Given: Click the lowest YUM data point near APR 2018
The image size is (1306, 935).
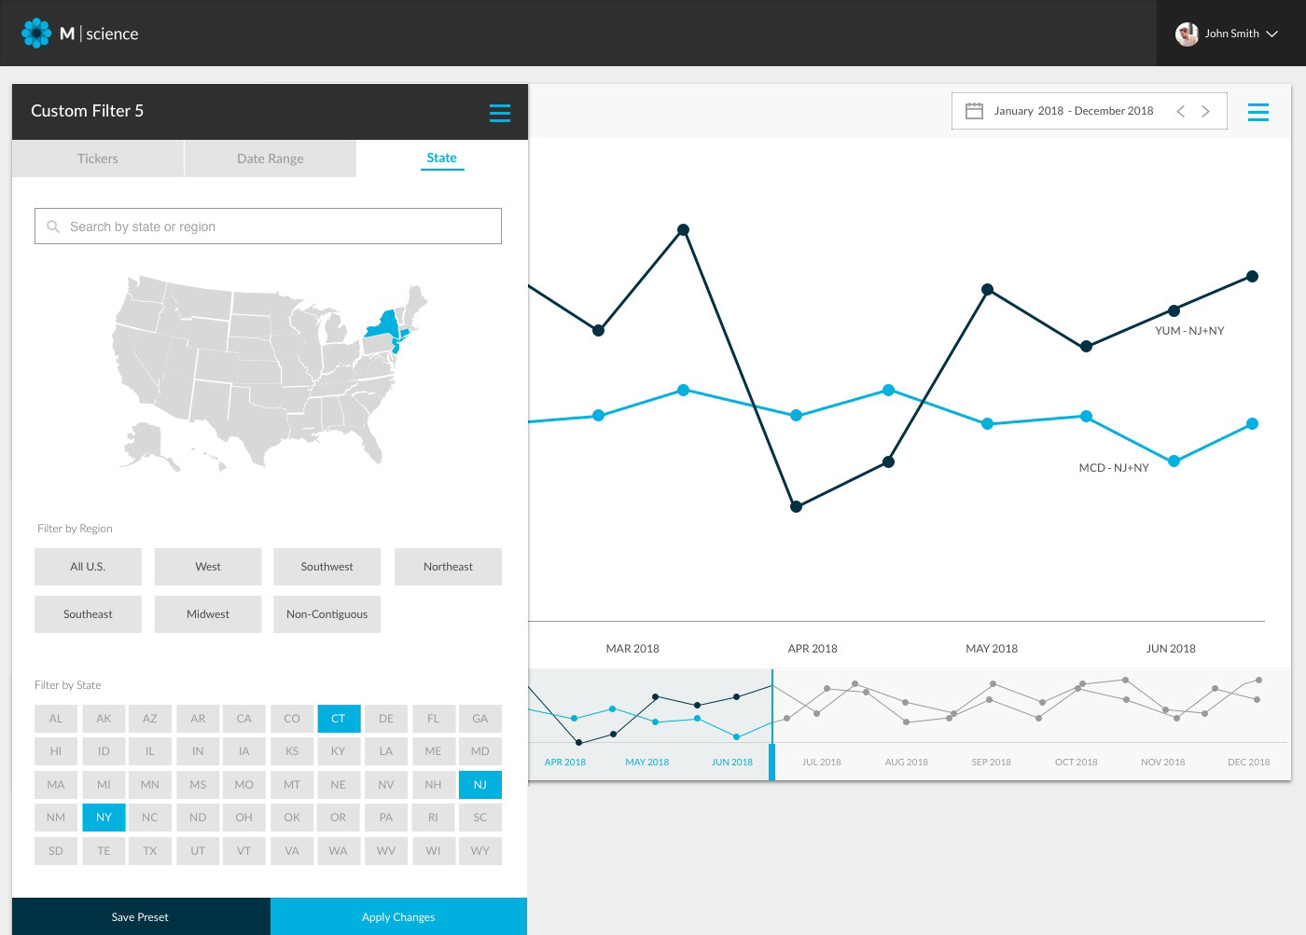Looking at the screenshot, I should point(796,507).
